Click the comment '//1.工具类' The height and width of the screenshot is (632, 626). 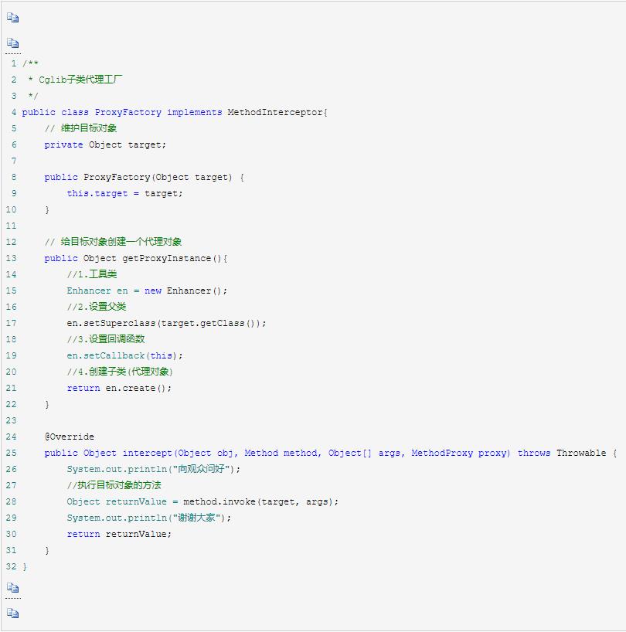(92, 274)
